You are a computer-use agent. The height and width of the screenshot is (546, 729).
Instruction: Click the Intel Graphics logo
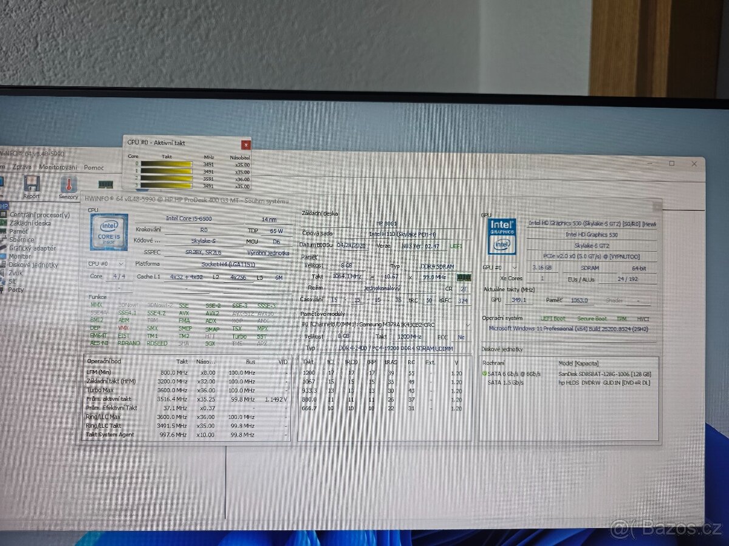tap(502, 235)
